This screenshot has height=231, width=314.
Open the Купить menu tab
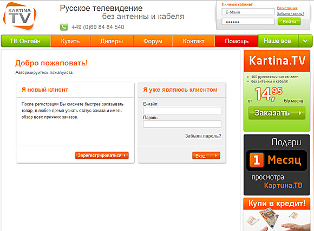(x=70, y=41)
